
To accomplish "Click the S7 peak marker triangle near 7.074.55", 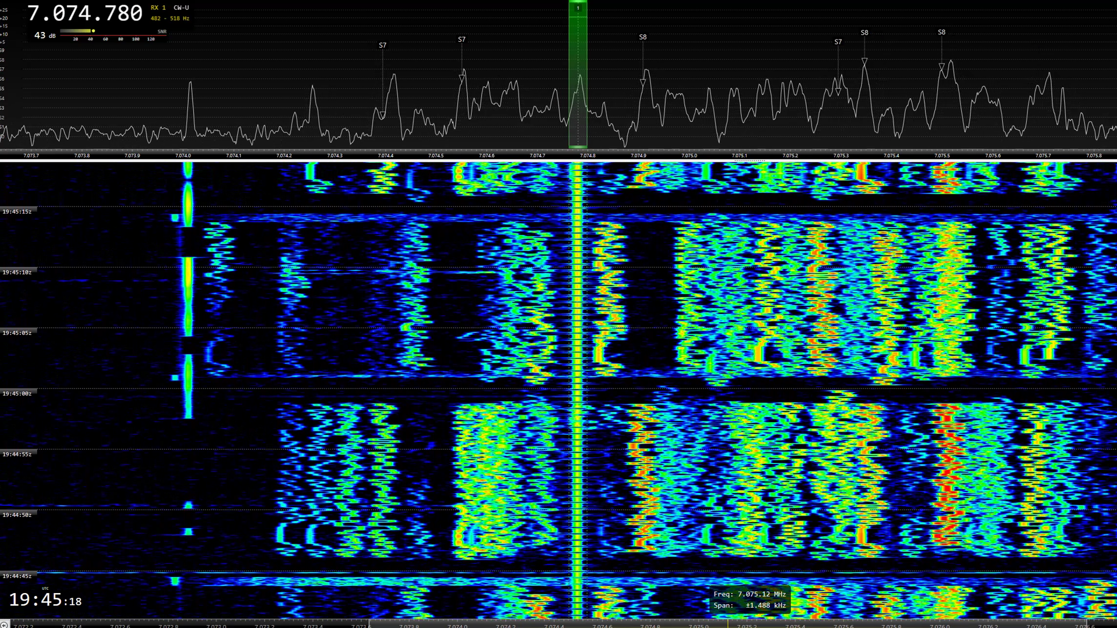I will 462,77.
